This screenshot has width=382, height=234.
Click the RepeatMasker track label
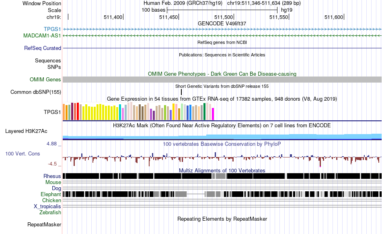[44, 224]
